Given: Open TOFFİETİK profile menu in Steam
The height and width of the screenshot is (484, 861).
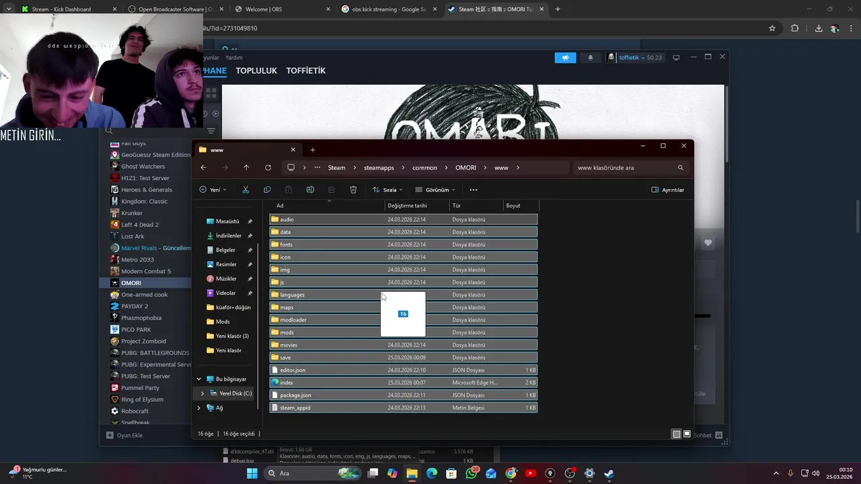Looking at the screenshot, I should (306, 71).
